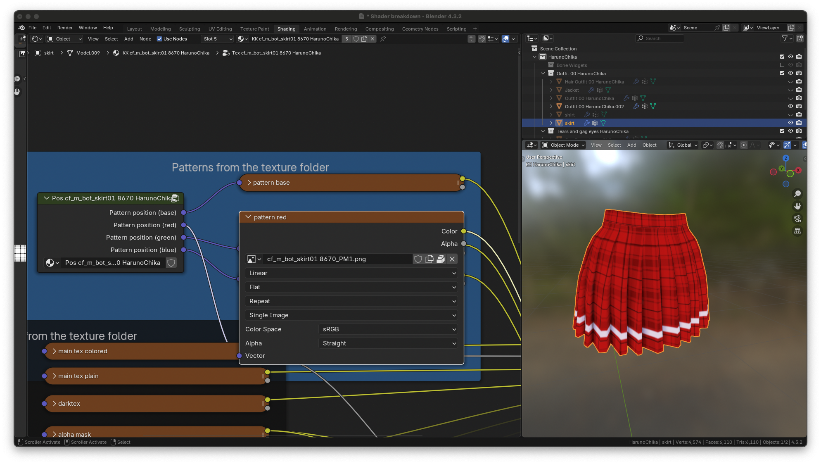The image size is (821, 464).
Task: Open the Render menu
Action: 65,28
